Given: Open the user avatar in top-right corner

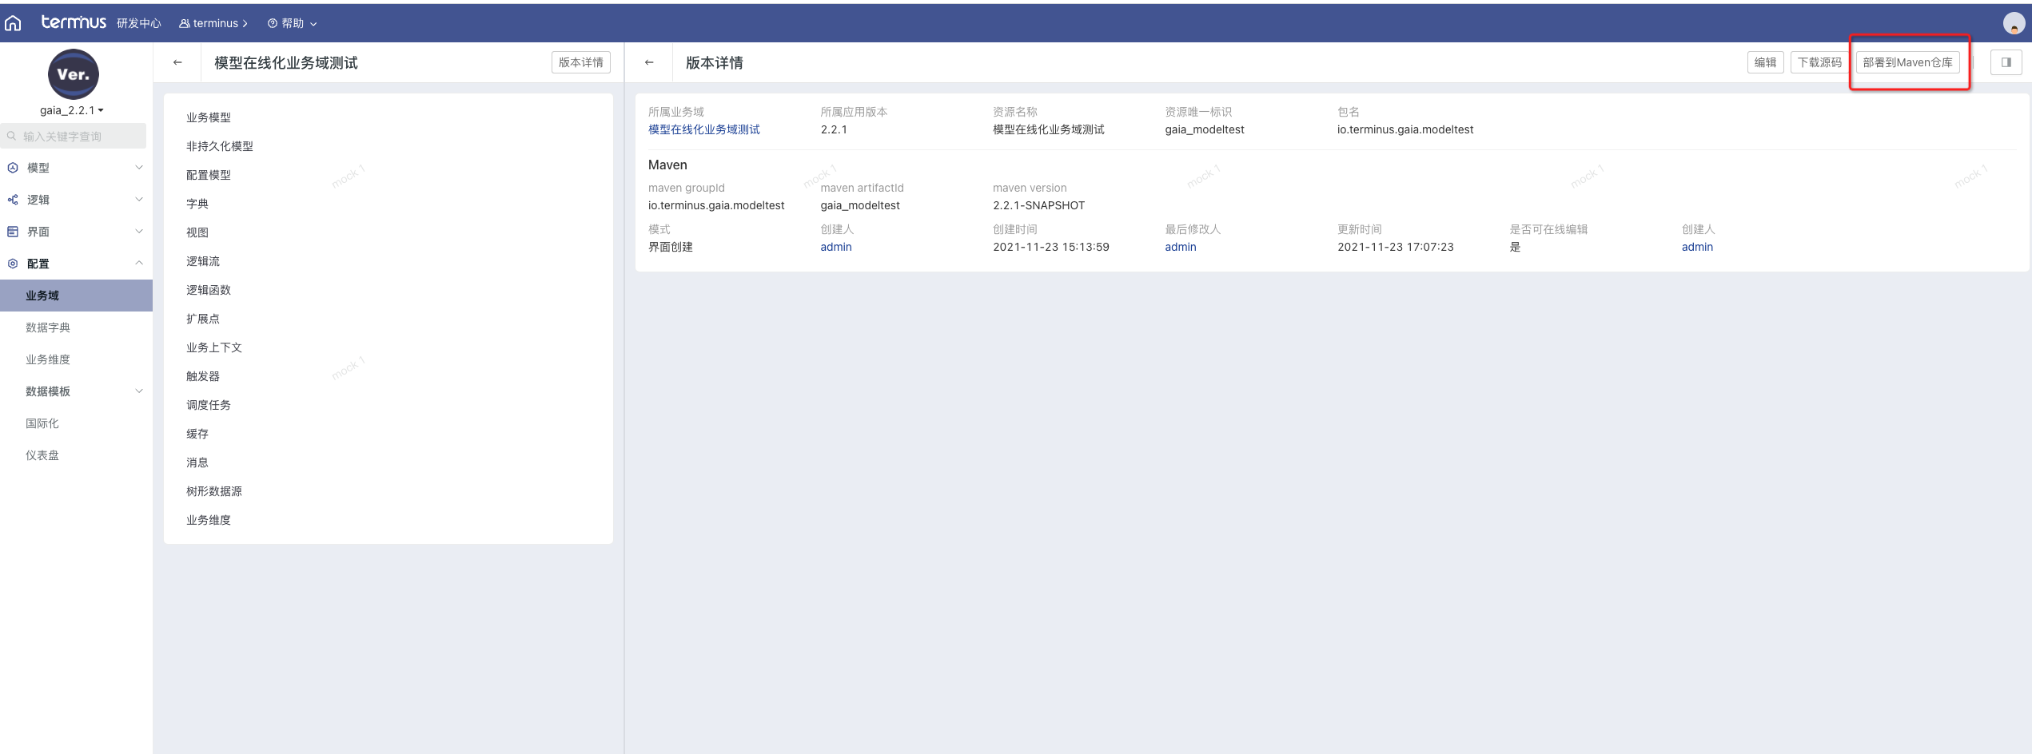Looking at the screenshot, I should 2013,24.
